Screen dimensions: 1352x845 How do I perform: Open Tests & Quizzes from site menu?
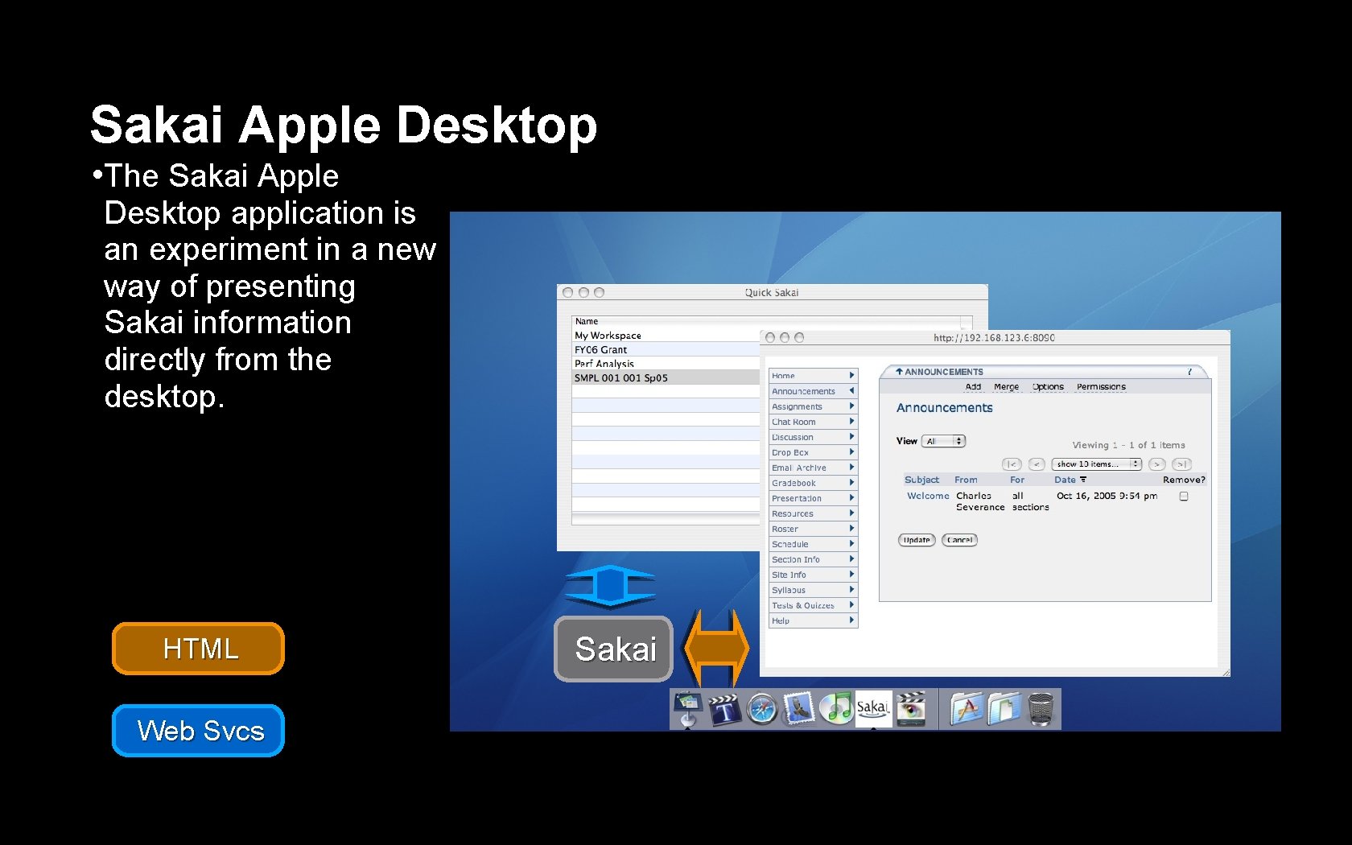(x=813, y=605)
